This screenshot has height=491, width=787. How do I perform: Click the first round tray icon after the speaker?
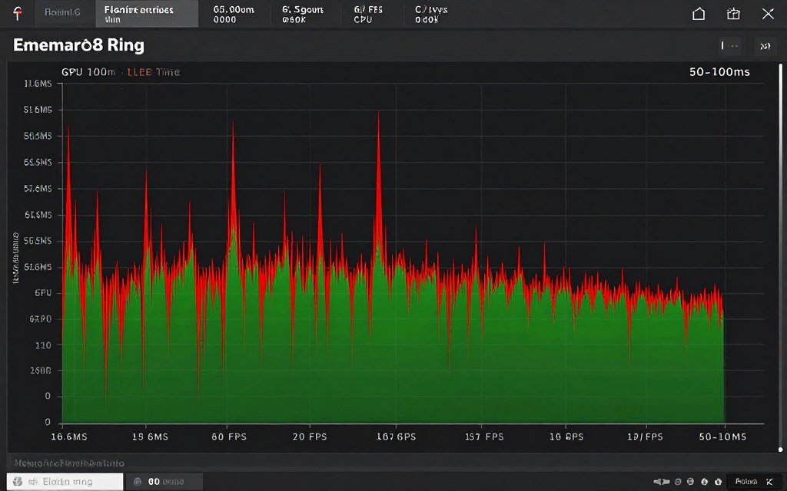(x=678, y=482)
